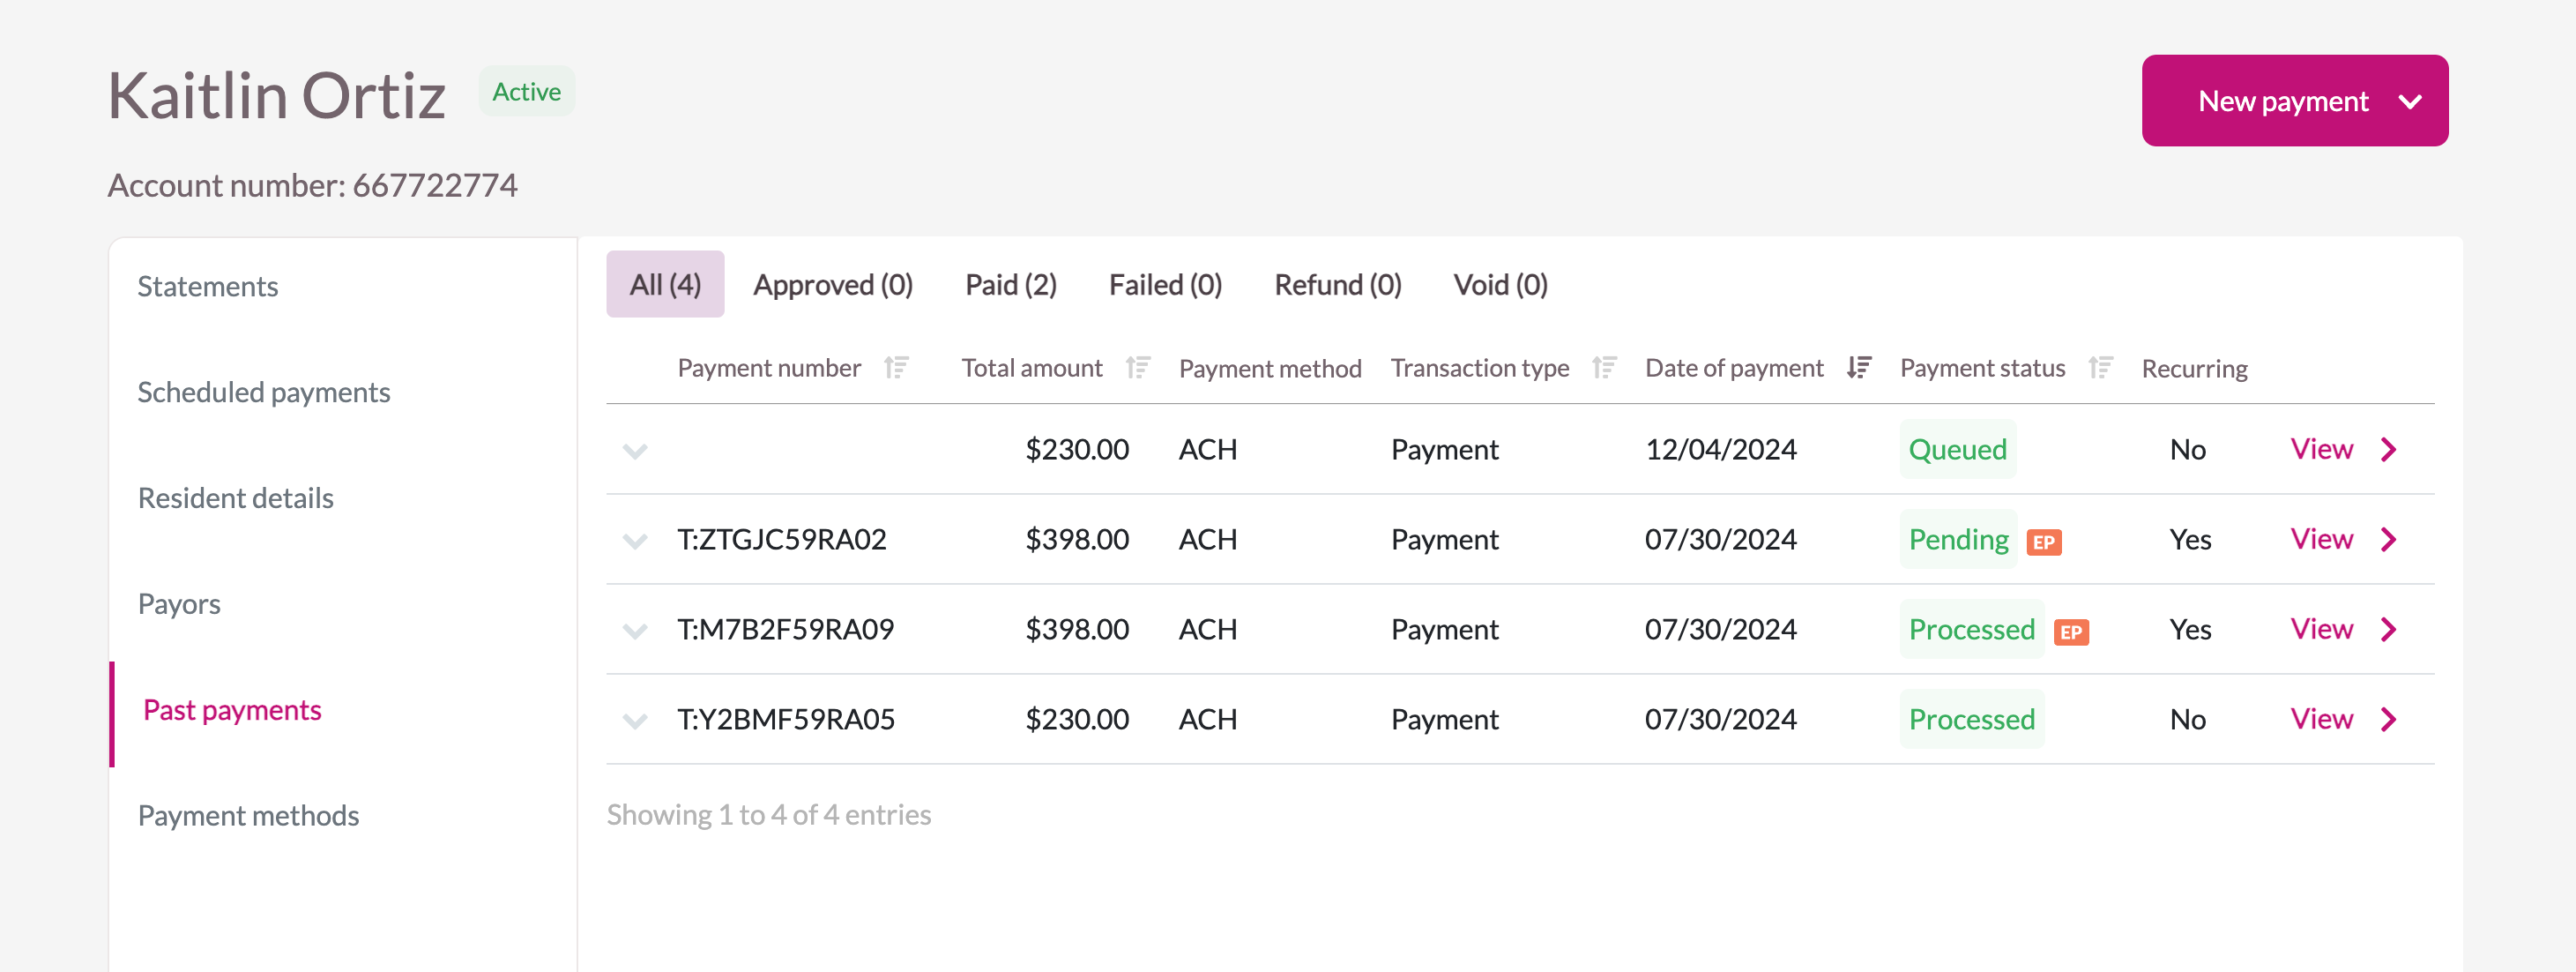Screen dimensions: 2576x972
Task: Expand the Queued $230.00 payment row
Action: click(x=635, y=451)
